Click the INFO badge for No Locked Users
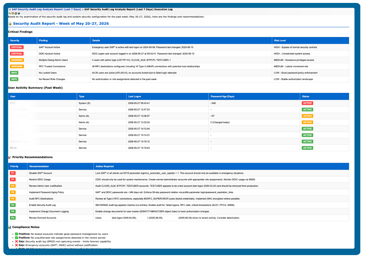The height and width of the screenshot is (258, 365). pos(13,73)
